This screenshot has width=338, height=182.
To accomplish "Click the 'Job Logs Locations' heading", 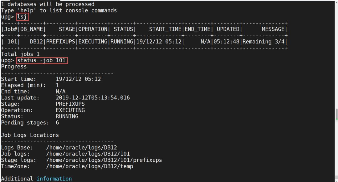I will pos(30,135).
